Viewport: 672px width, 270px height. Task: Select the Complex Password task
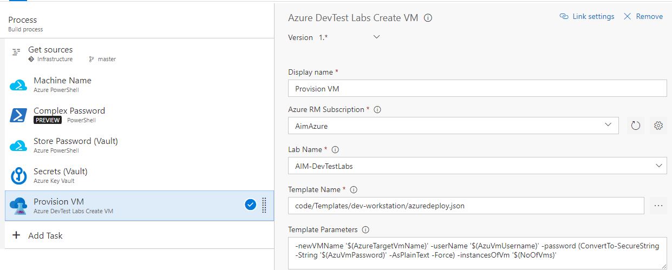click(x=139, y=115)
